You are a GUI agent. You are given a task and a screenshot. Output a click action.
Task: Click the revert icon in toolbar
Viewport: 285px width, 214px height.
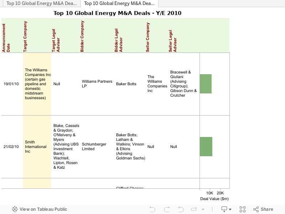[x=181, y=209]
